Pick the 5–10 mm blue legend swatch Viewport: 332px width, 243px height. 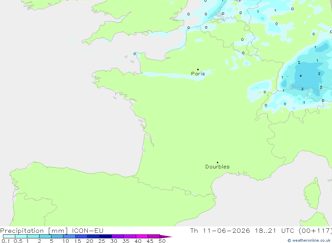click(x=57, y=236)
